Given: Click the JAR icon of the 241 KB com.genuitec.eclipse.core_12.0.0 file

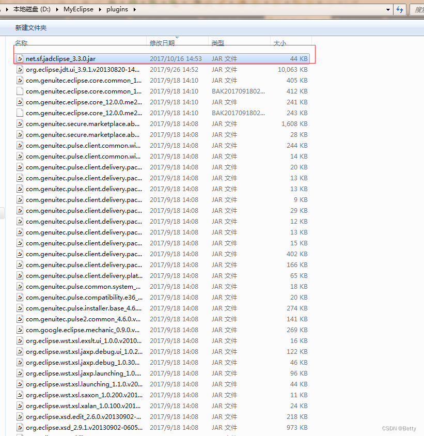Looking at the screenshot, I should click(x=20, y=102).
